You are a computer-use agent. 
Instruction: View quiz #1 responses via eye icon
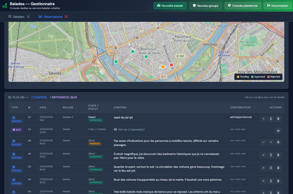(278, 131)
